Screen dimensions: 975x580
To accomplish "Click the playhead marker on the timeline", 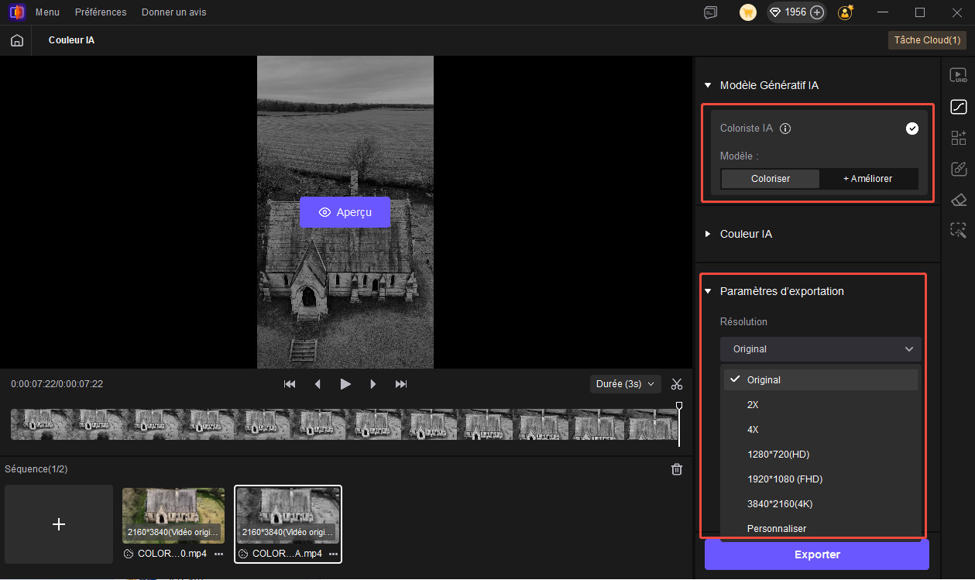I will coord(678,405).
